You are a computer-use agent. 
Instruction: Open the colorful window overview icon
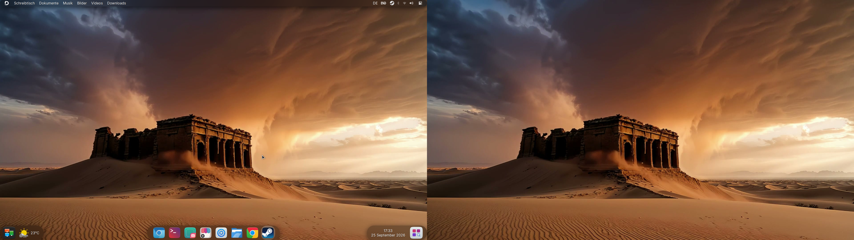[x=9, y=233]
